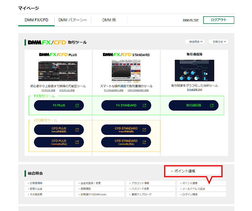Open 振替入出金 in 総合照会
The image size is (252, 211).
coord(49,189)
